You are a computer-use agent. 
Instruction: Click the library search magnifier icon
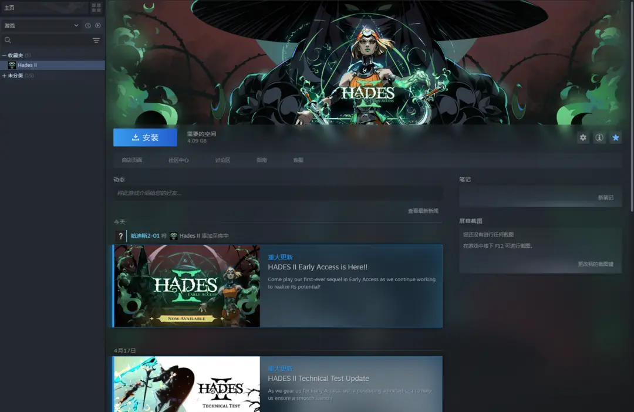[8, 40]
